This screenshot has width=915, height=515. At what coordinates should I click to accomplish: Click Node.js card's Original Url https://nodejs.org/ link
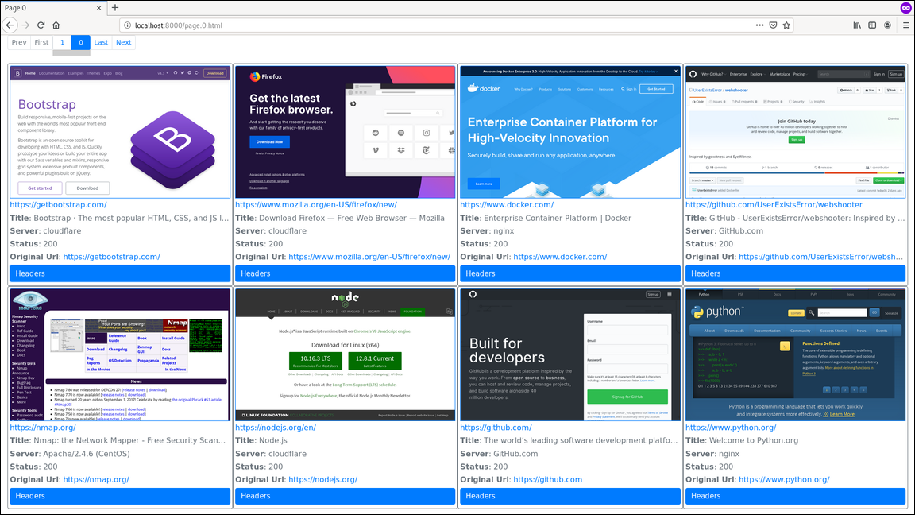point(322,479)
